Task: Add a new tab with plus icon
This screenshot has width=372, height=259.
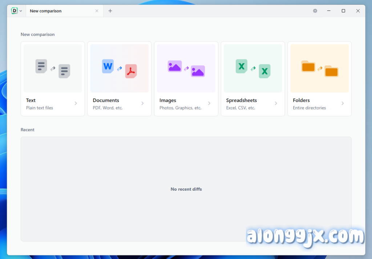Action: click(110, 11)
